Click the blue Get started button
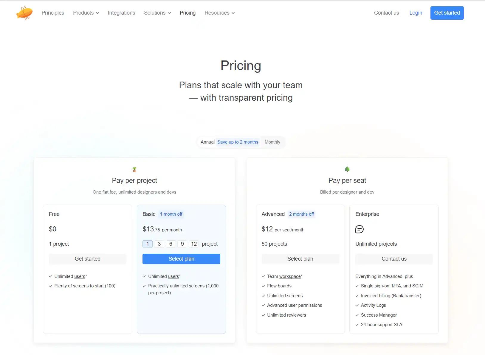 [447, 13]
